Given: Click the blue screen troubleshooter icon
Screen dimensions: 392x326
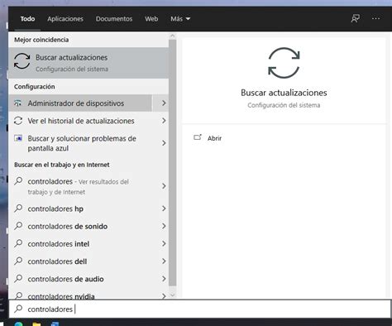Looking at the screenshot, I should 18,138.
